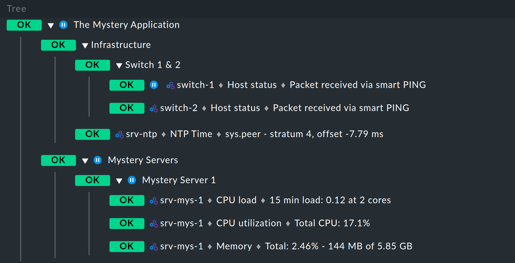The width and height of the screenshot is (515, 263).
Task: Collapse the Mystery Server 1 node arrow
Action: click(119, 181)
